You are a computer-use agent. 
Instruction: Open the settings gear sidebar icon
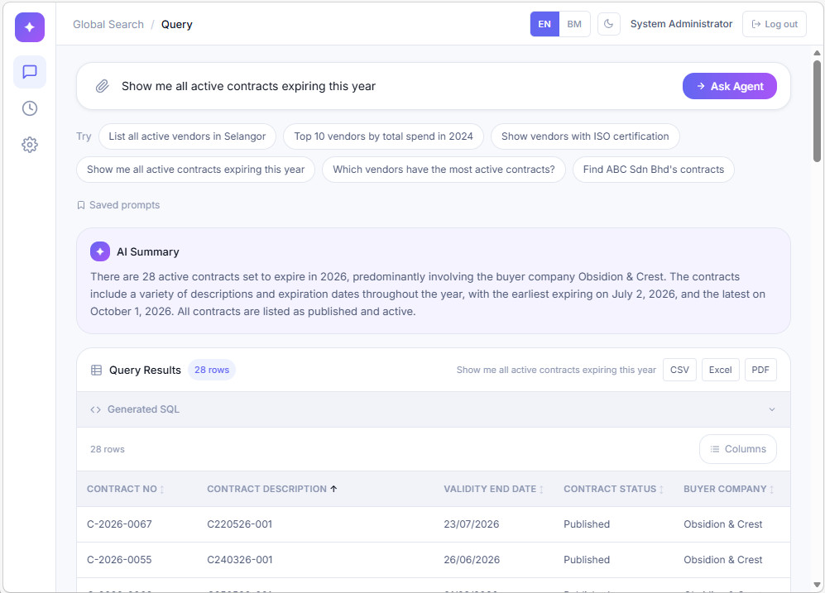30,145
